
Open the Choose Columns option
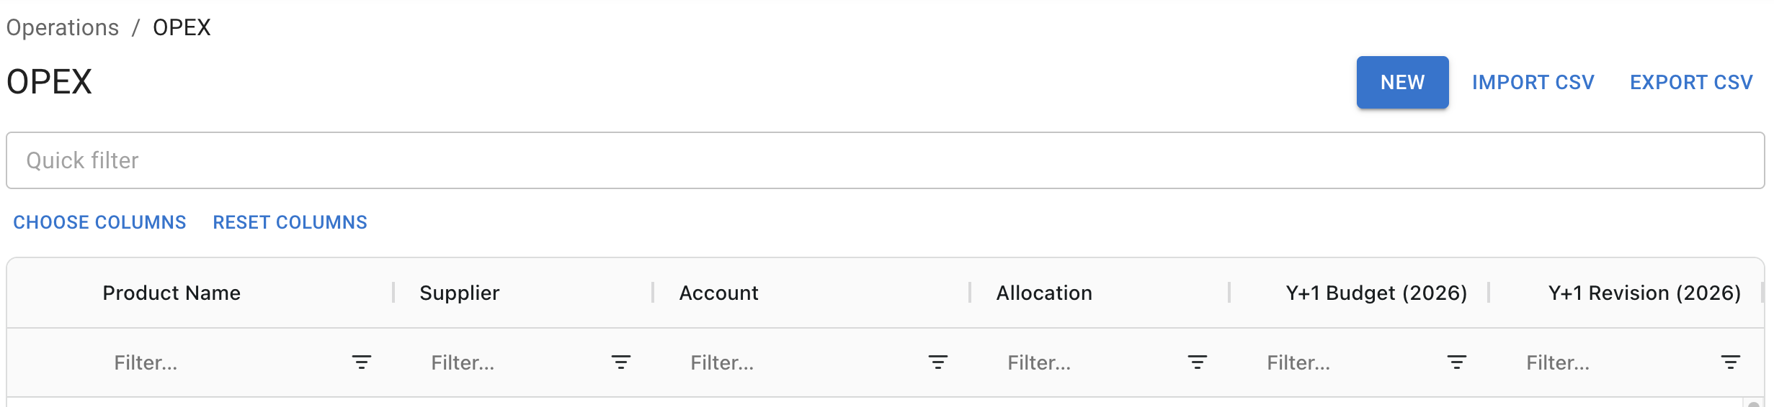pyautogui.click(x=99, y=222)
